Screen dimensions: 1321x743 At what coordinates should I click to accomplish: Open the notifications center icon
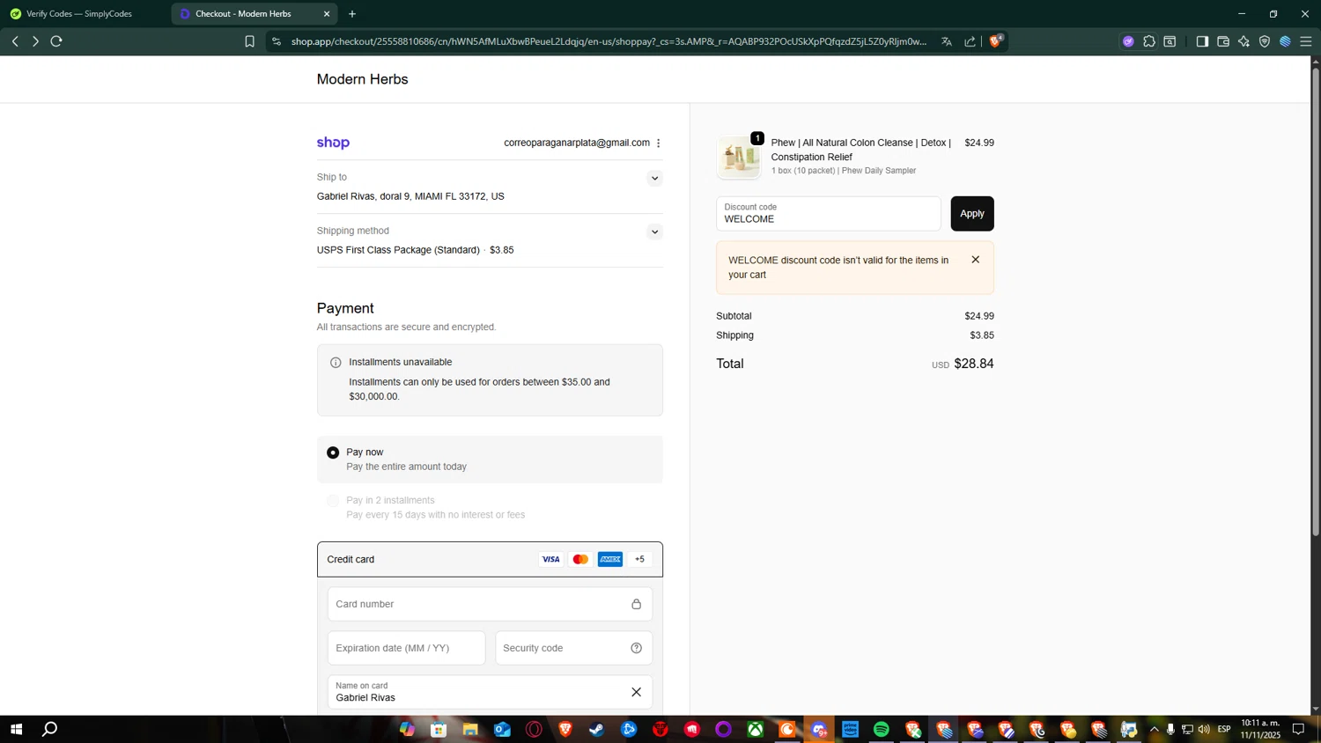pos(1298,729)
